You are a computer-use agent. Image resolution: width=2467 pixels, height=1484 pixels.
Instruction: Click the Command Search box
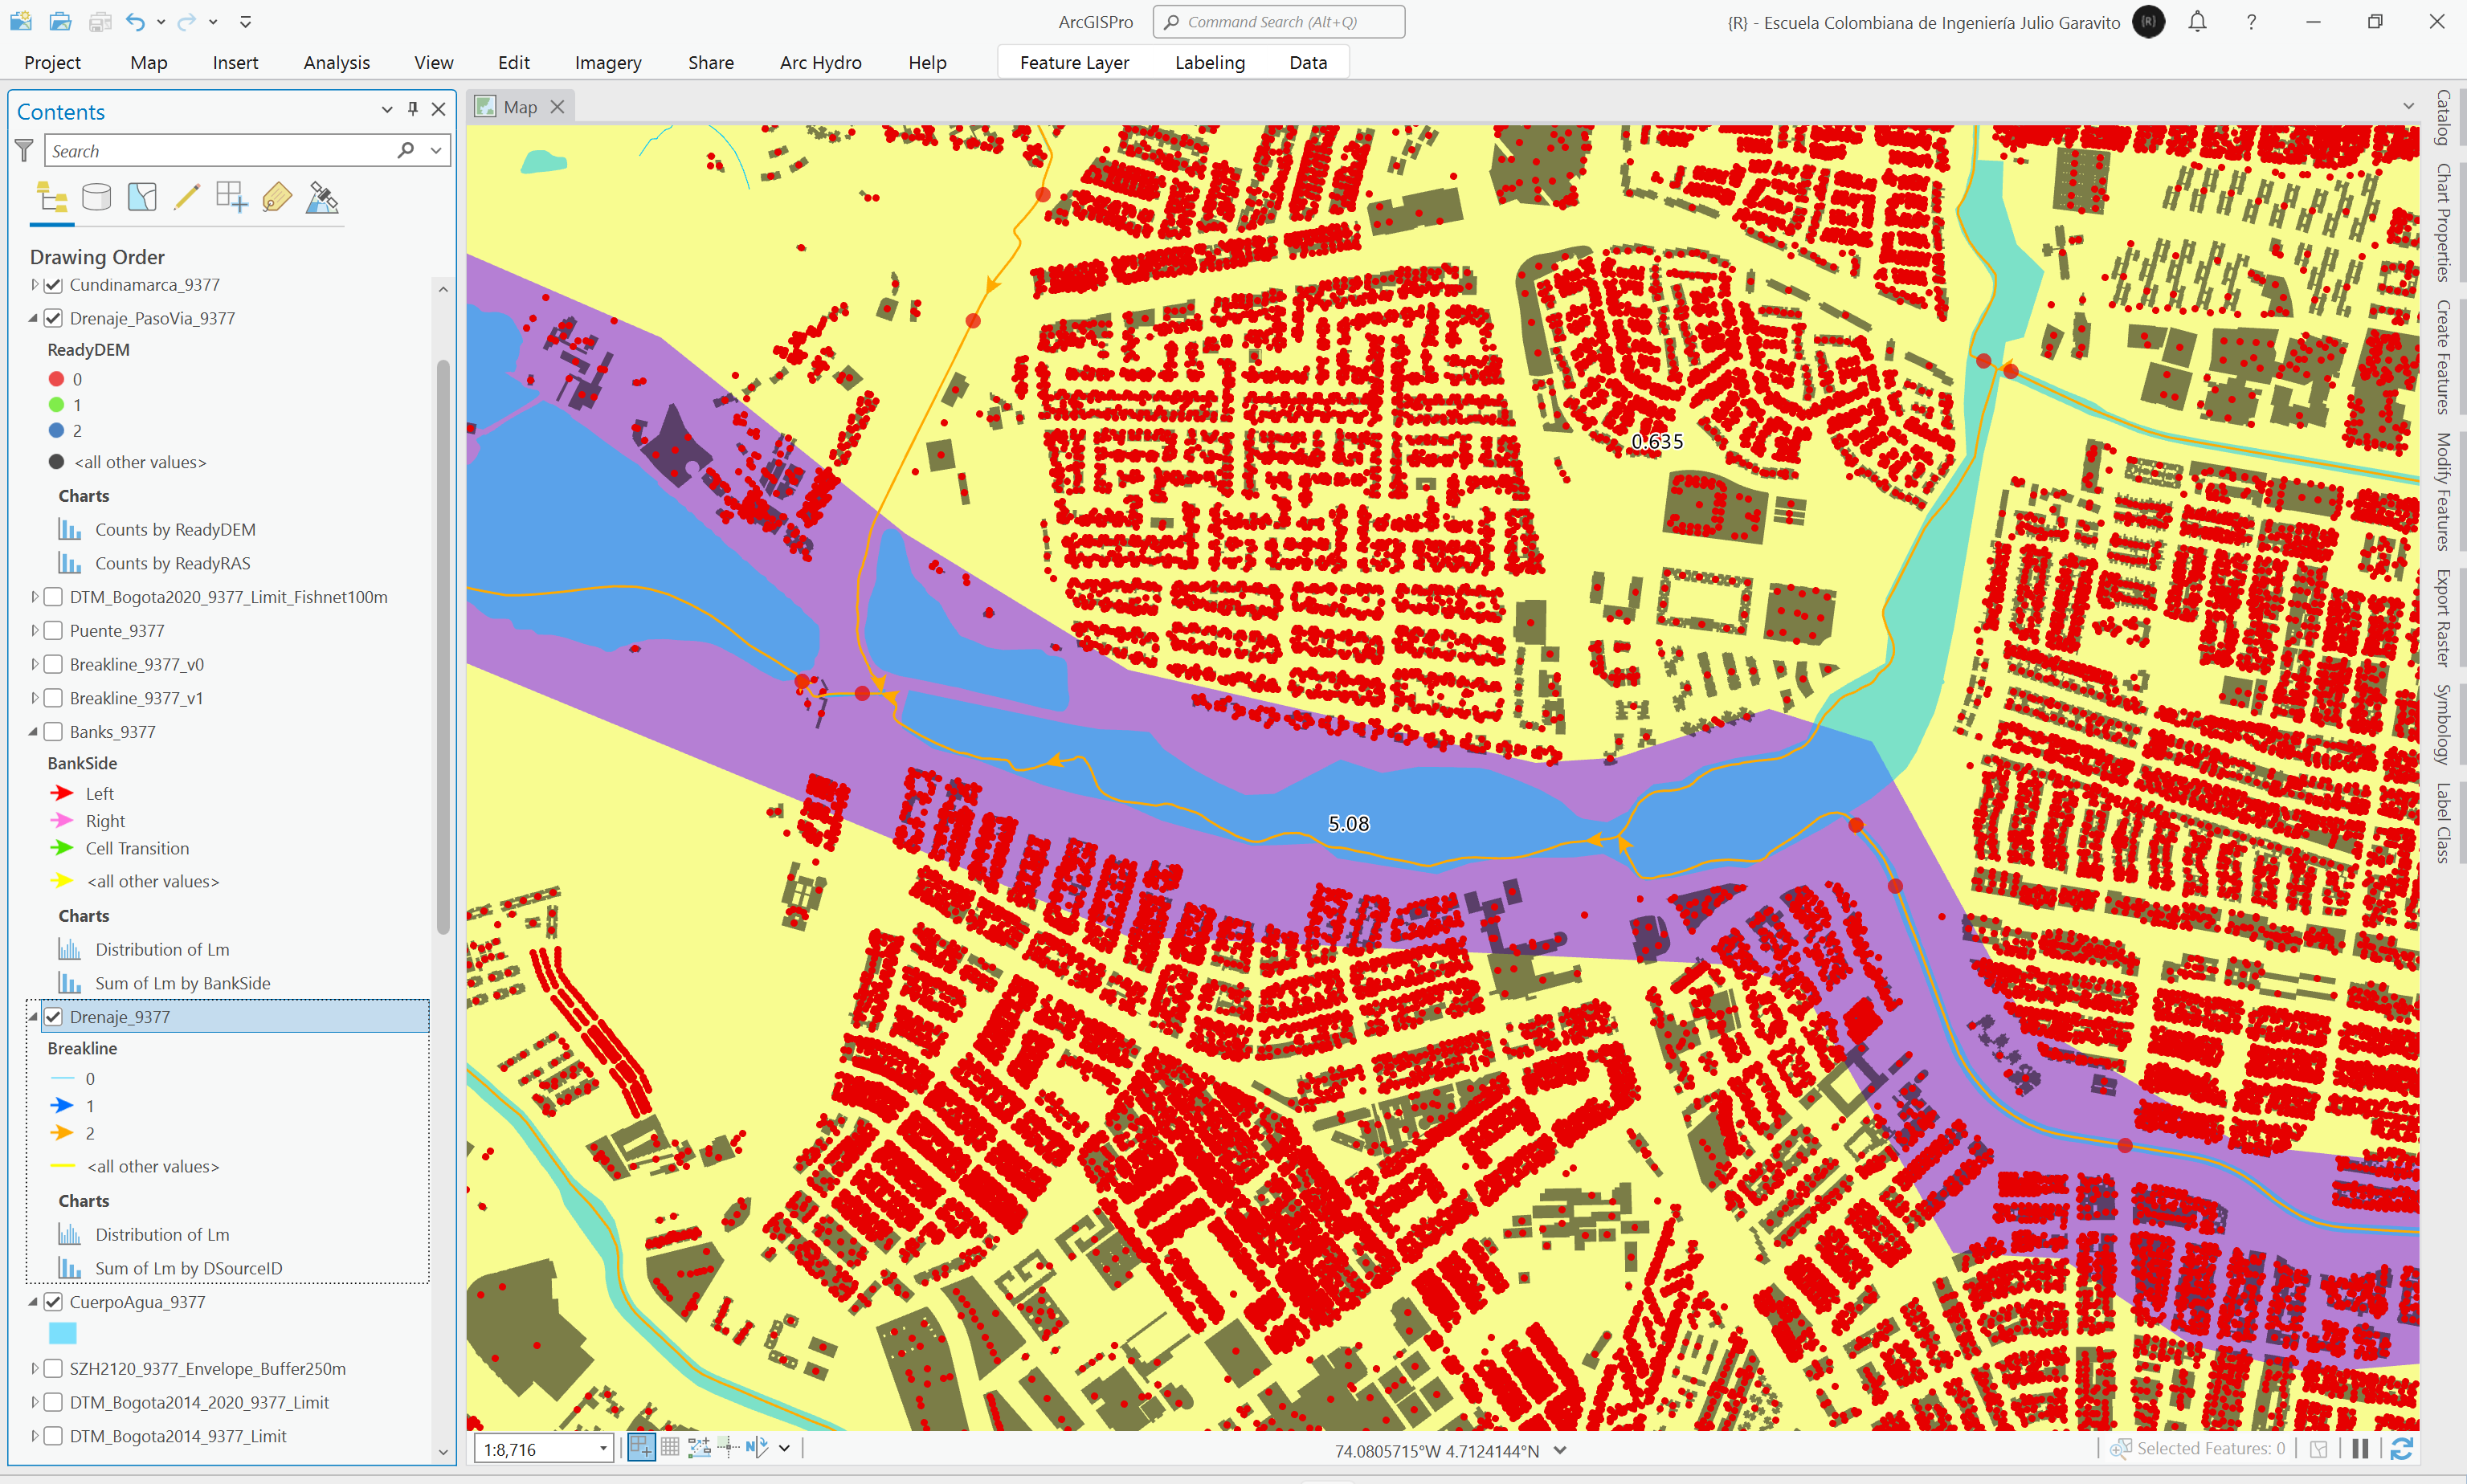pyautogui.click(x=1279, y=21)
